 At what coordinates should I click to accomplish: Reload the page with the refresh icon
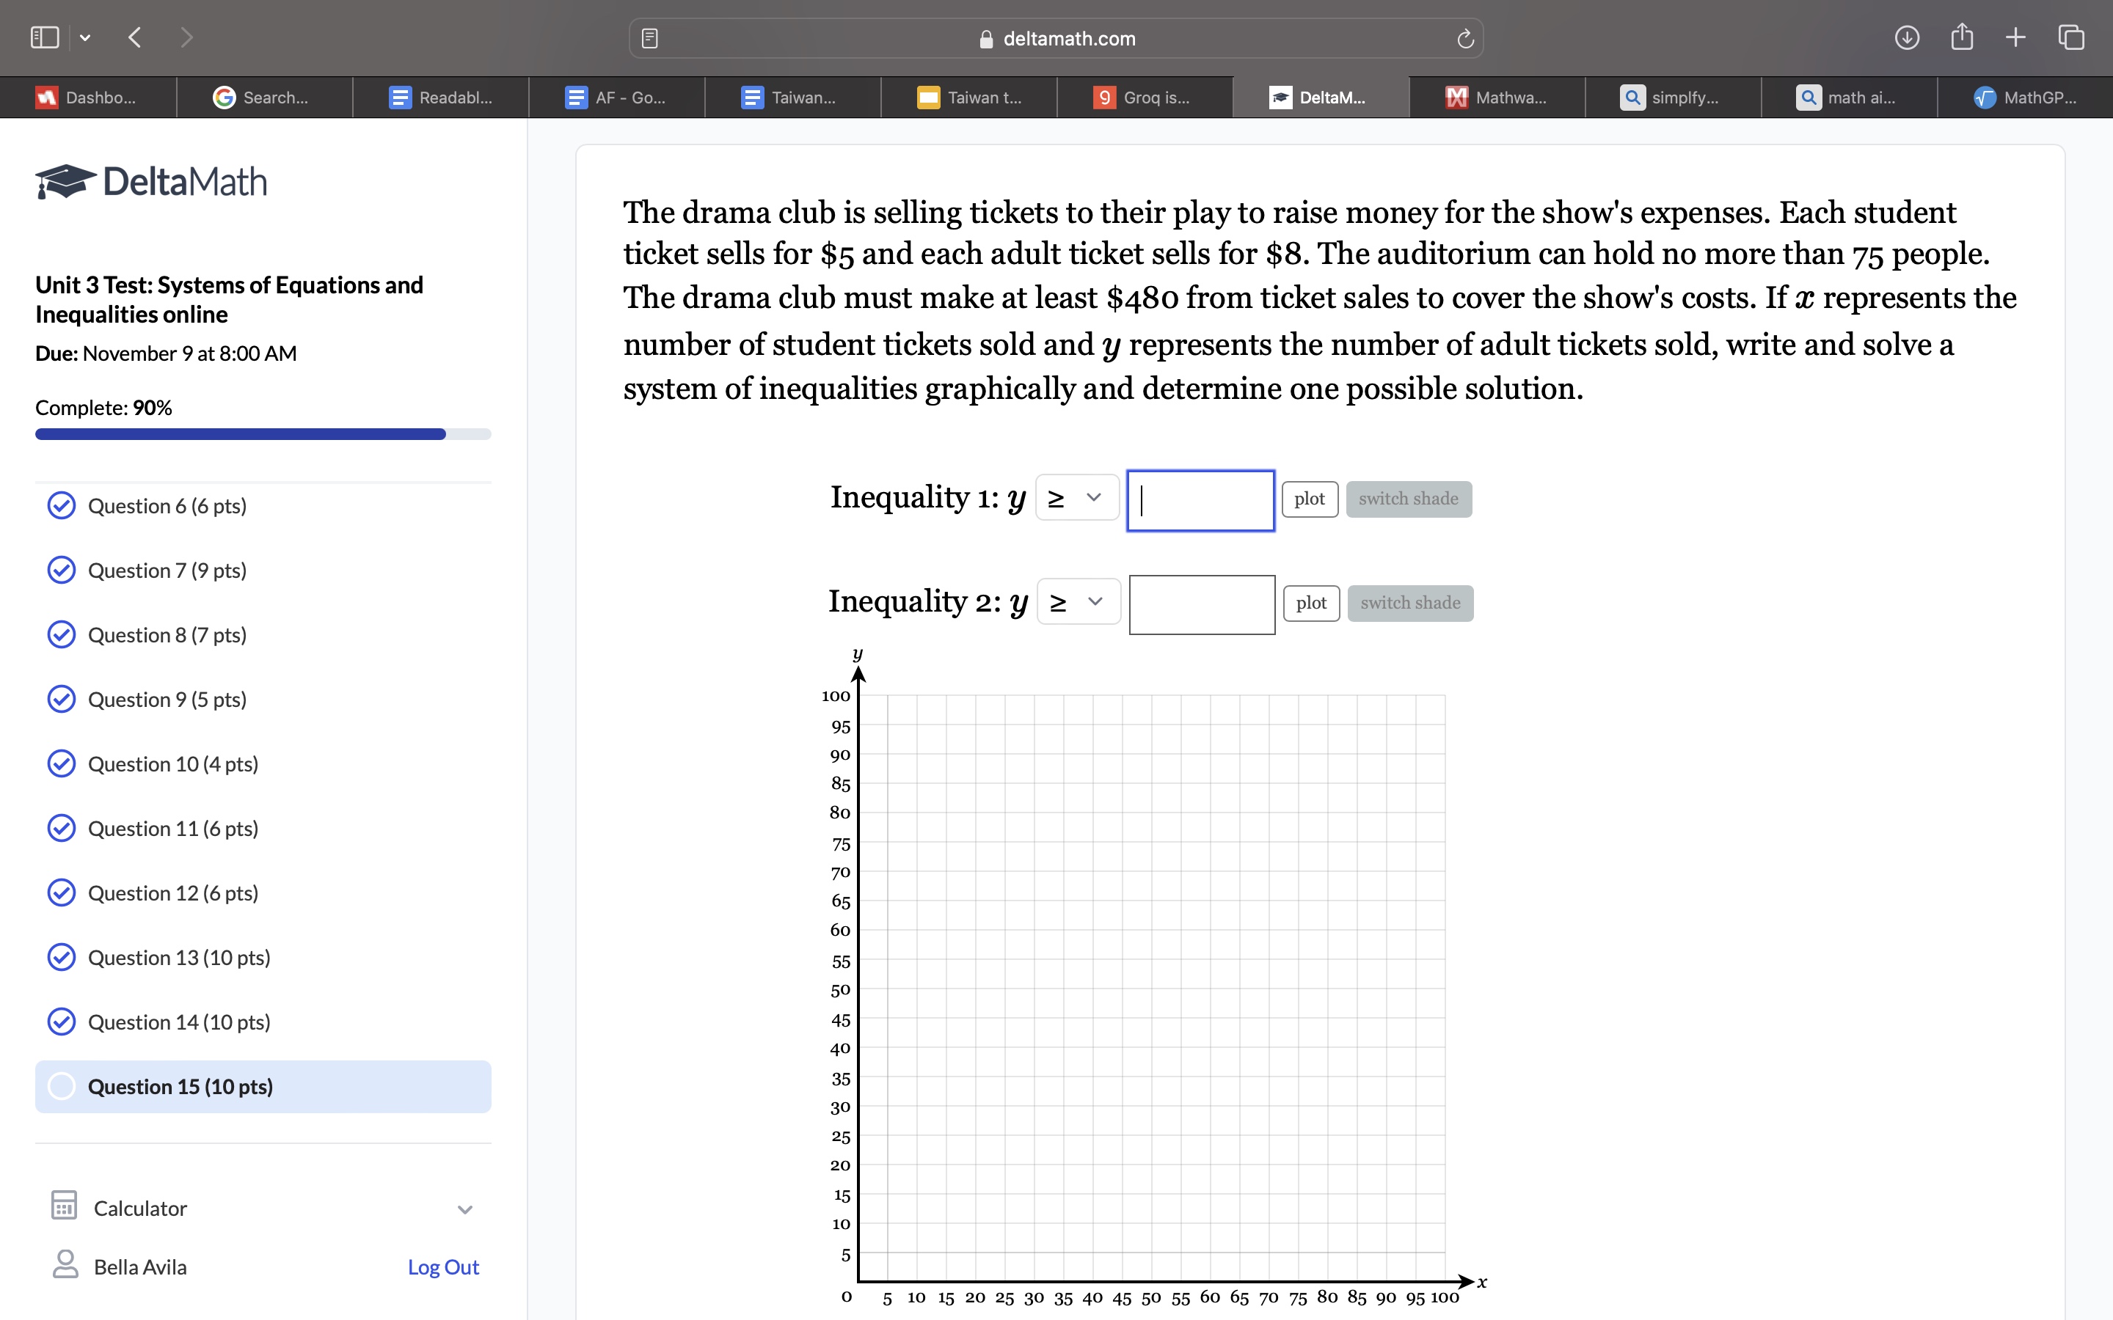click(1465, 38)
